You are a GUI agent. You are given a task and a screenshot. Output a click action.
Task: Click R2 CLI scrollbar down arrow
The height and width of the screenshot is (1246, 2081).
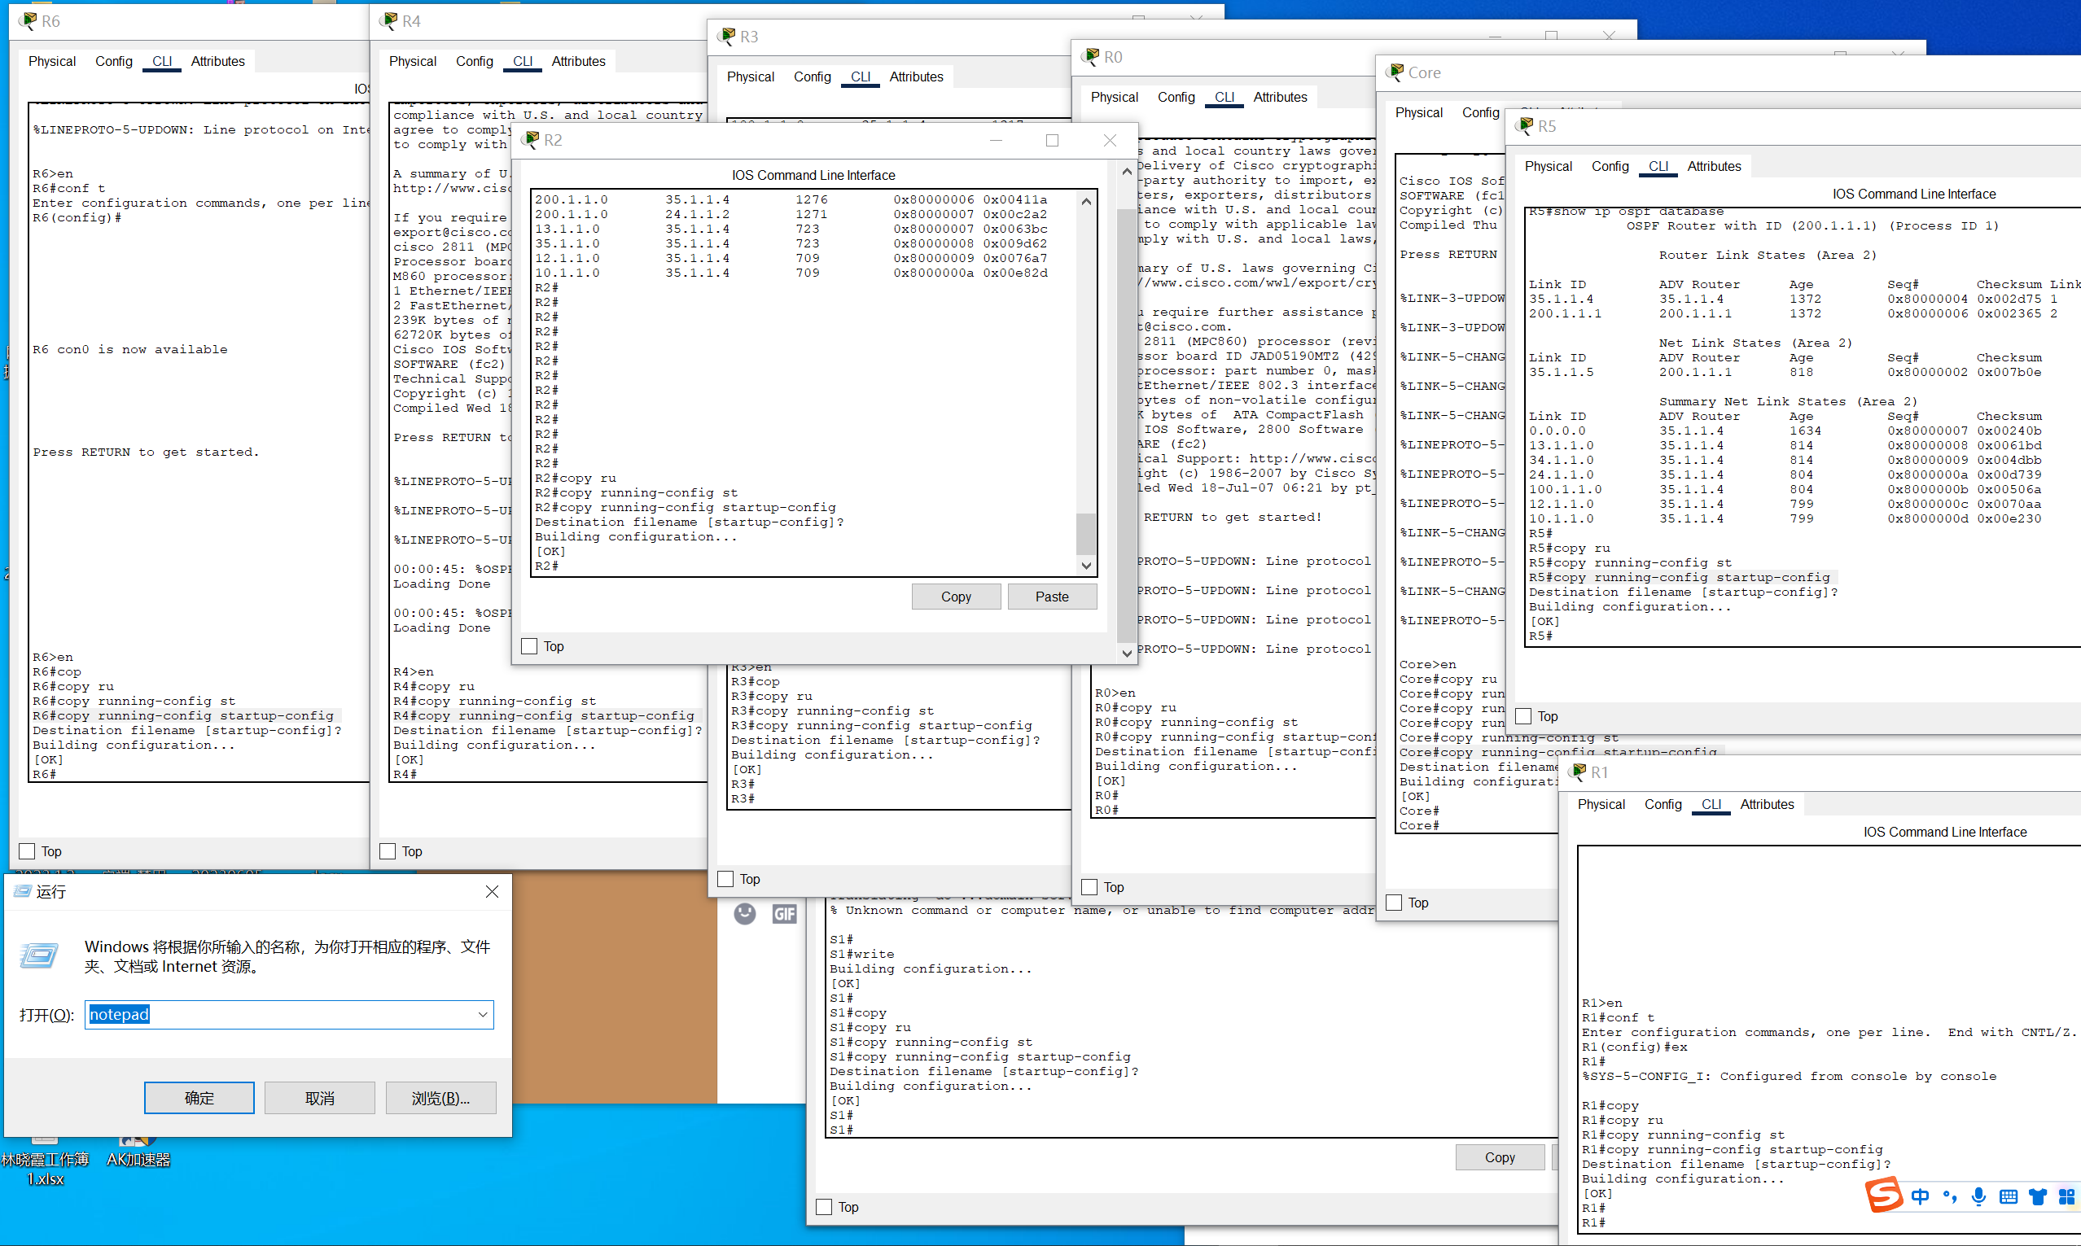point(1086,566)
